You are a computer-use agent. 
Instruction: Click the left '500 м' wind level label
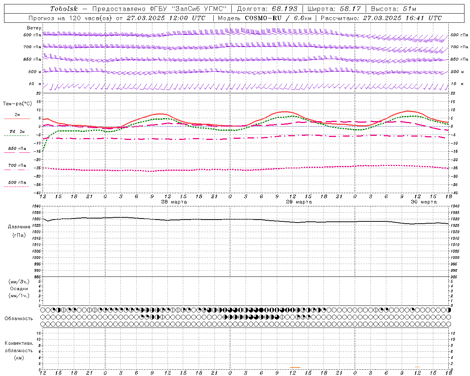(35, 72)
